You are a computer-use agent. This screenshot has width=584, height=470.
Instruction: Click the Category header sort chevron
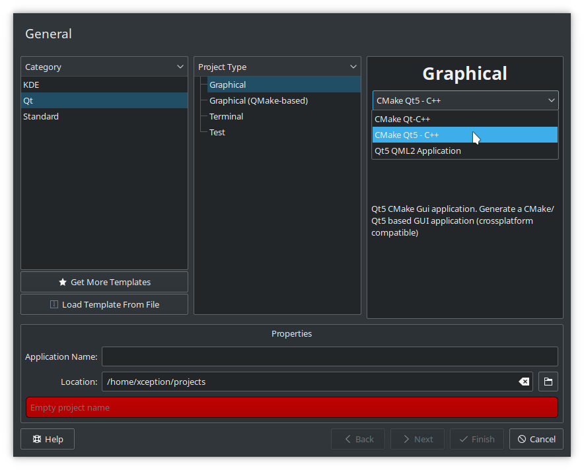[180, 67]
